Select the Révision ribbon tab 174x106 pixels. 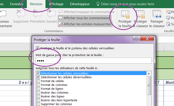click(36, 4)
